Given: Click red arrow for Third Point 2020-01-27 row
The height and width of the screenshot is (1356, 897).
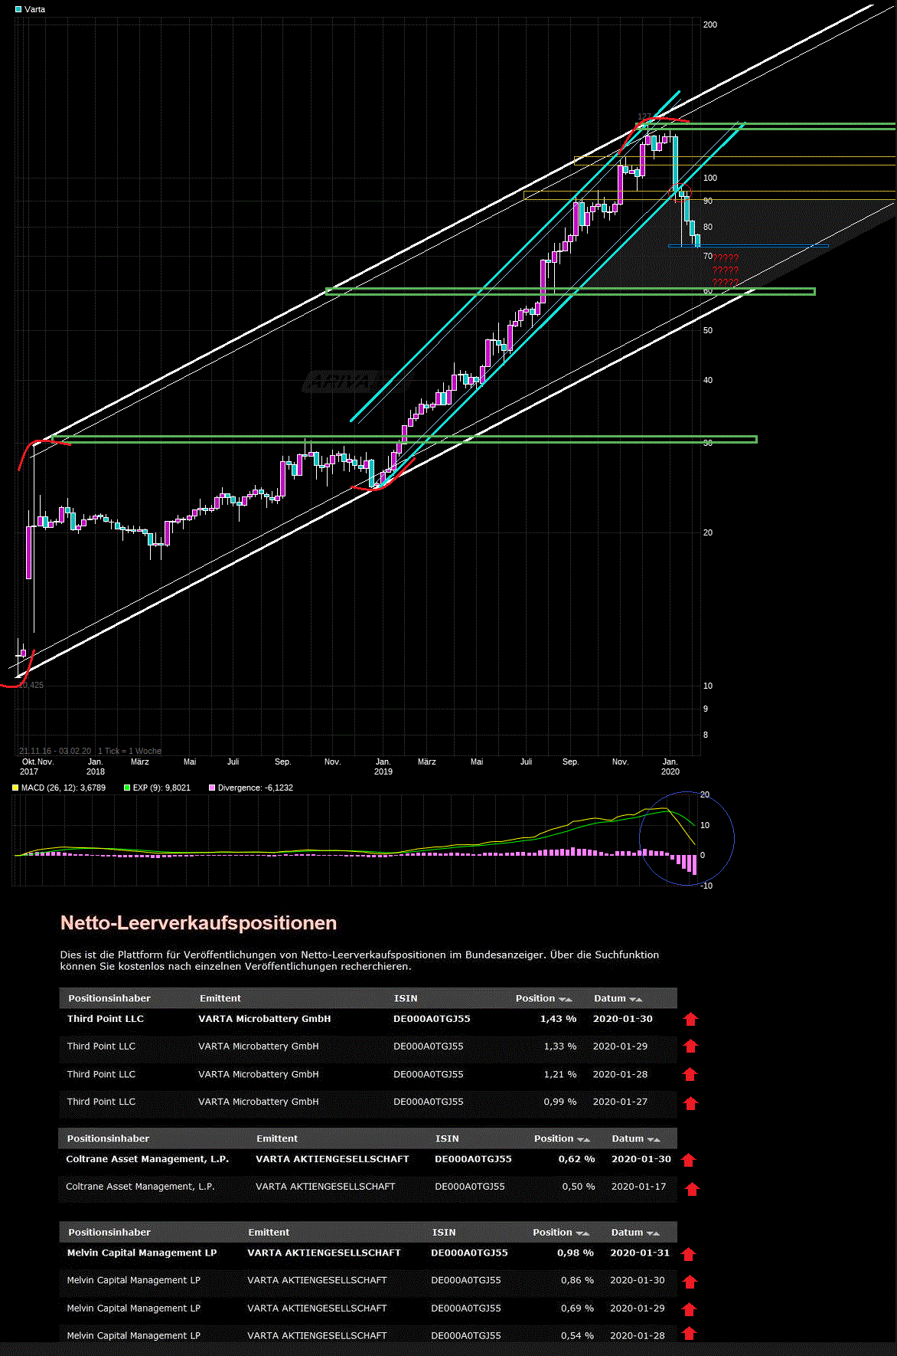Looking at the screenshot, I should coord(690,1103).
